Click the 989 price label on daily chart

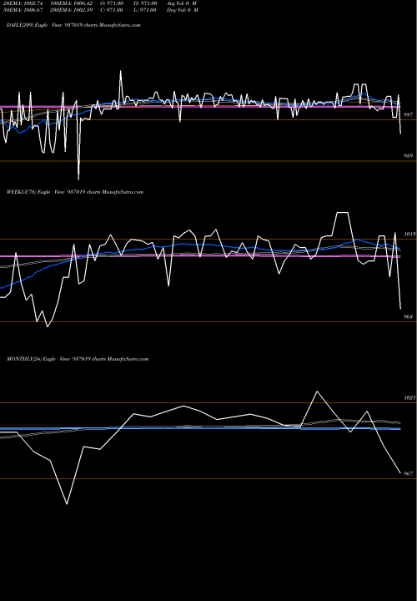409,156
